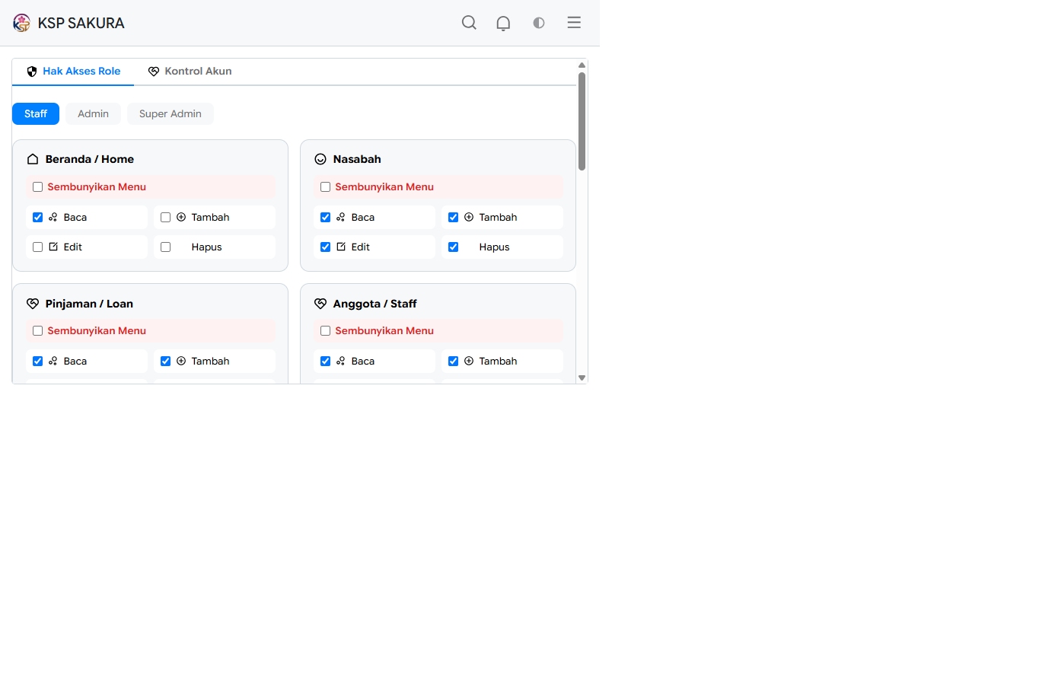Click the shield icon on Hak Akses Role tab
Viewport: 1039px width, 685px height.
coord(32,72)
